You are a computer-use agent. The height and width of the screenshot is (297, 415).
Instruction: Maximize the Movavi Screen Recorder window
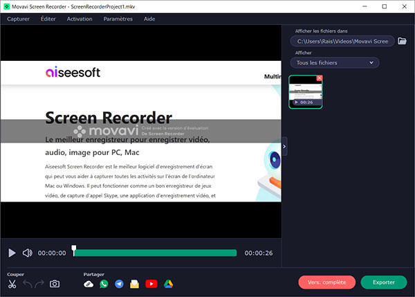385,7
